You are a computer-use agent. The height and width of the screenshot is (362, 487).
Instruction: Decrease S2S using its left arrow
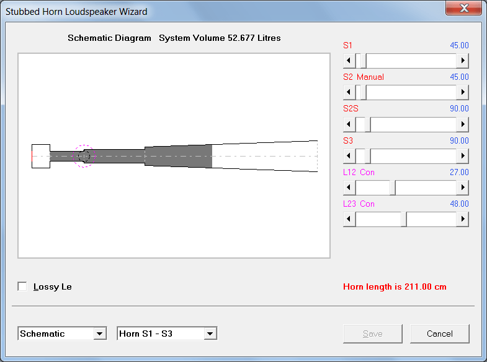[349, 124]
